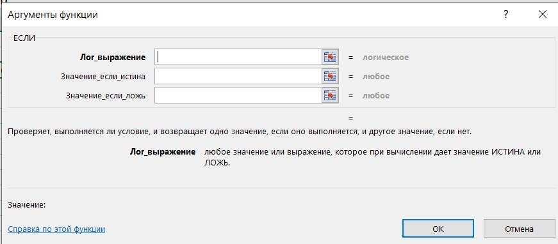Image resolution: width=558 pixels, height=244 pixels.
Task: Click the Значение_если_ложь label
Action: (x=106, y=96)
